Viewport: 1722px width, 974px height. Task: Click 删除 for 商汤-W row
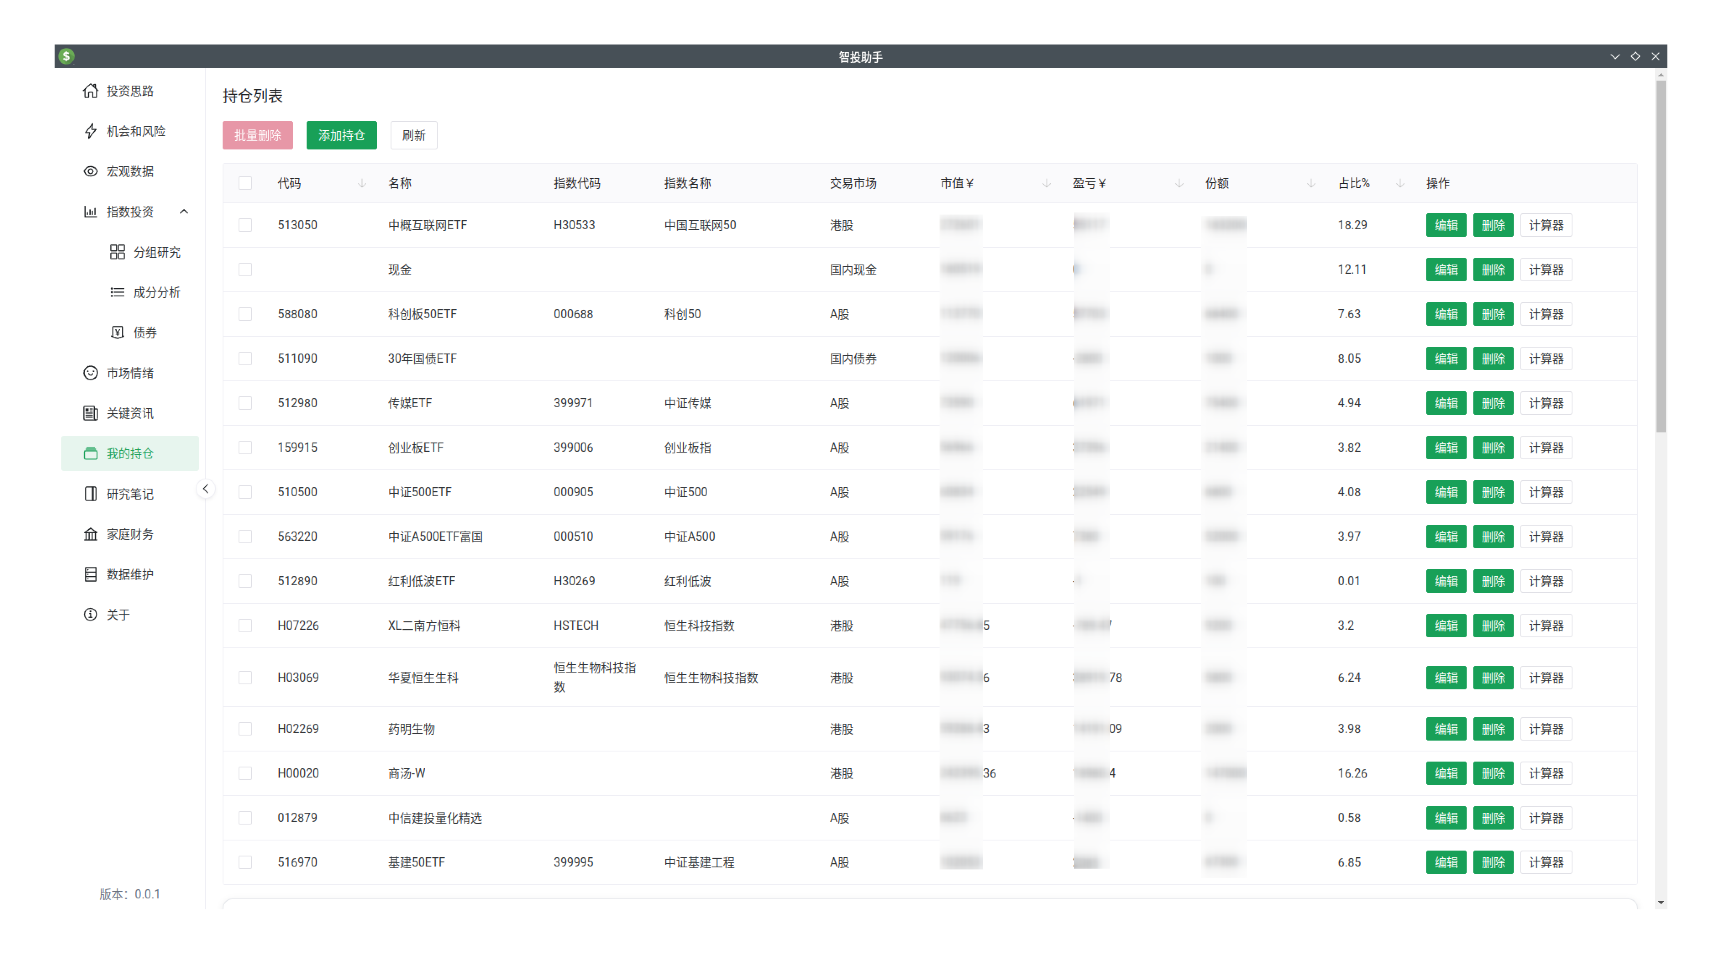(1492, 773)
